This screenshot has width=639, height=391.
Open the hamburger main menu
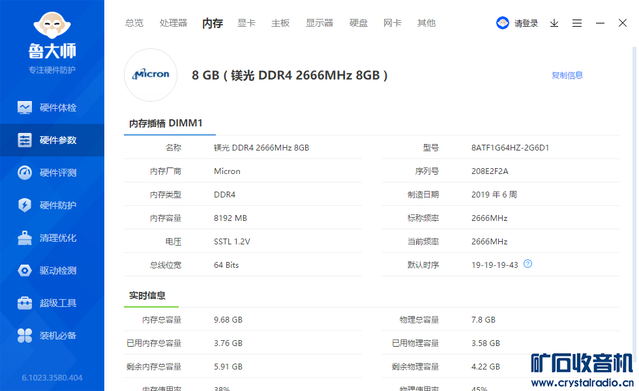[x=576, y=23]
